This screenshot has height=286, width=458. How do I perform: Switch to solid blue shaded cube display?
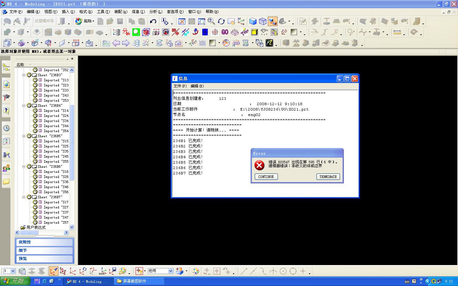(253, 21)
